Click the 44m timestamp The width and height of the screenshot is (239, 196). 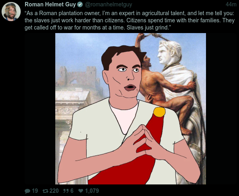231,4
